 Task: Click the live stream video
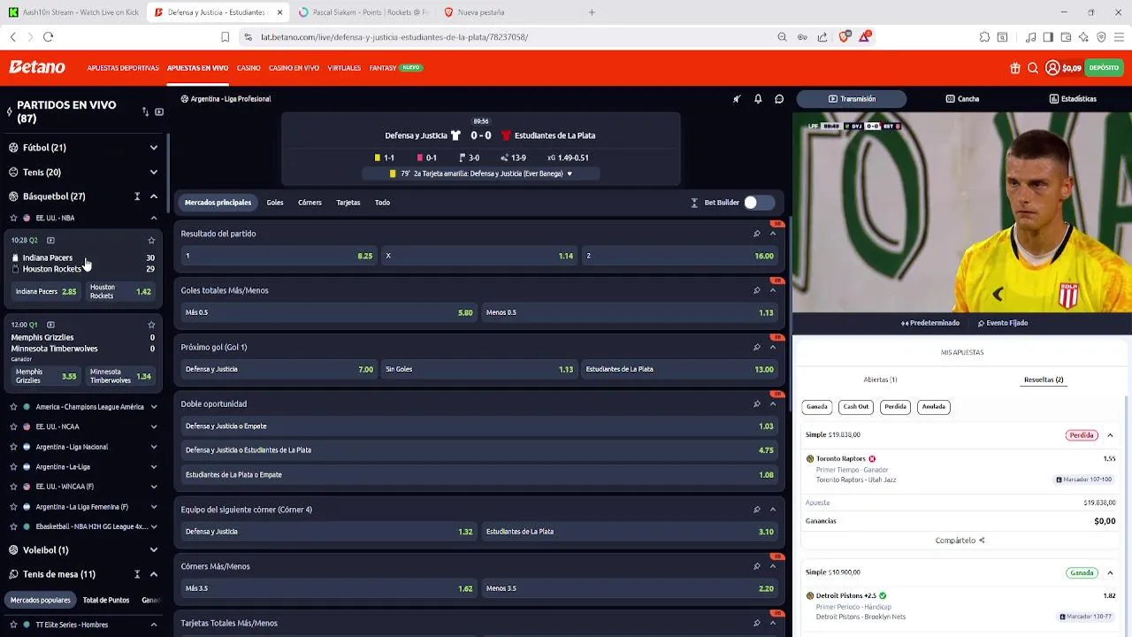[x=962, y=212]
